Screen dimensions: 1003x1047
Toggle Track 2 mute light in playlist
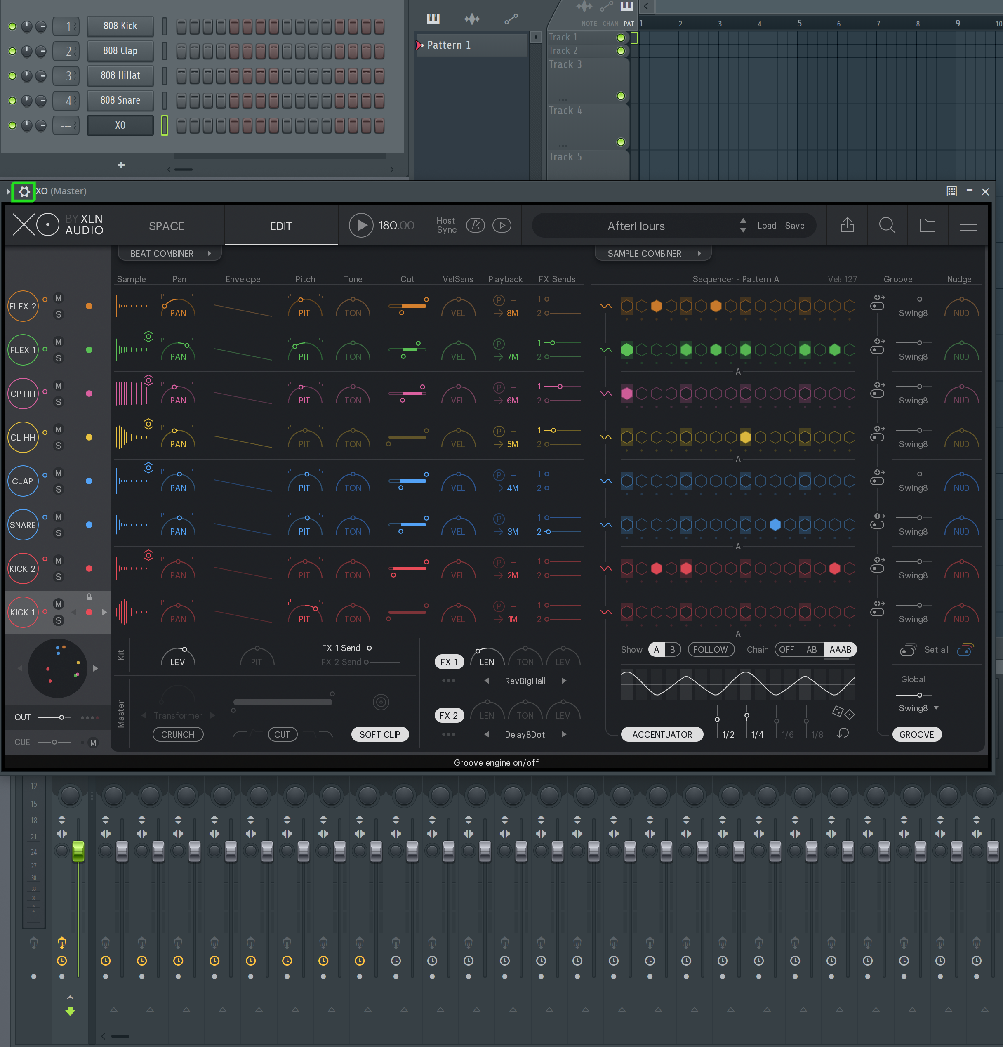coord(621,51)
